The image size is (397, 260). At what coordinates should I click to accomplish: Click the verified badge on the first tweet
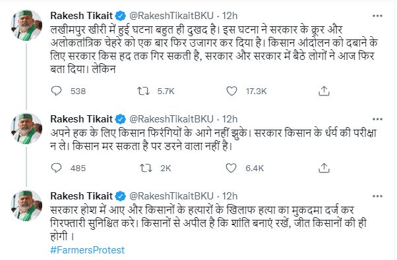[121, 16]
